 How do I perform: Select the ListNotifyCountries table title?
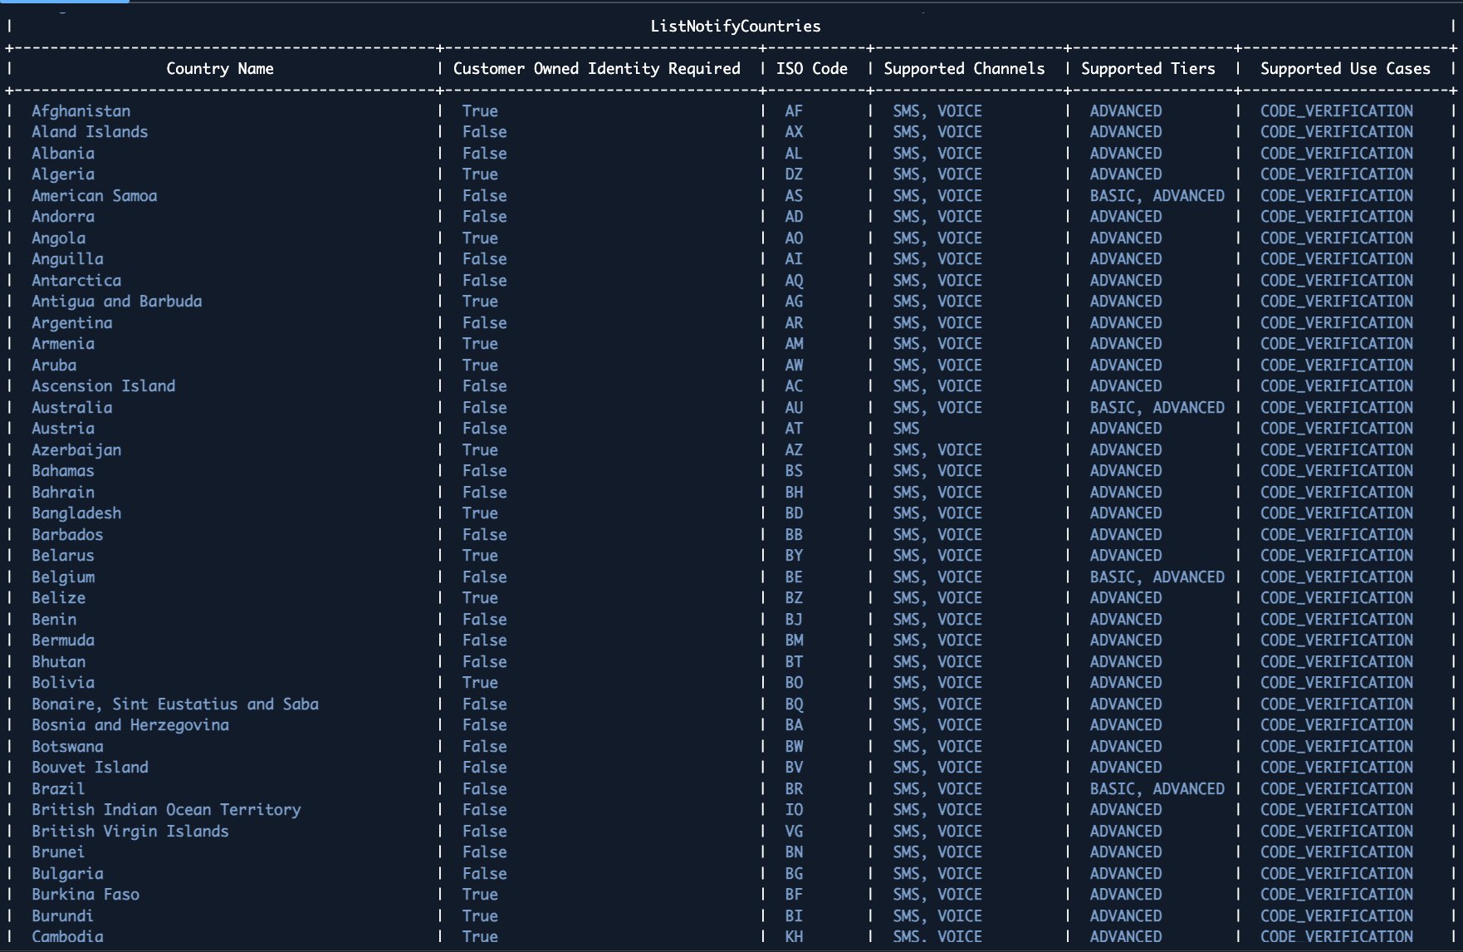[x=735, y=26]
